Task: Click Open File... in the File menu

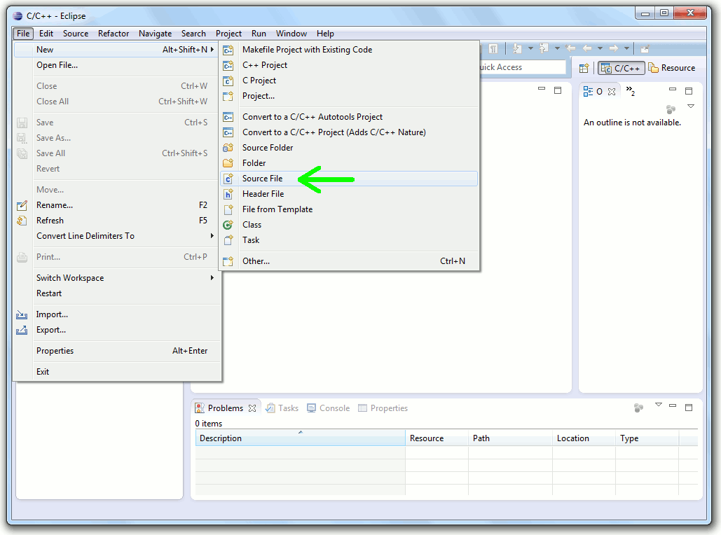Action: (117, 65)
